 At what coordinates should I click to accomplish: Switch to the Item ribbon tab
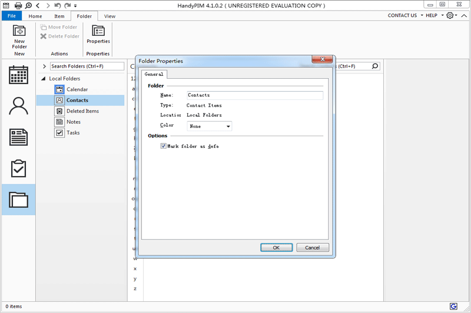tap(59, 16)
